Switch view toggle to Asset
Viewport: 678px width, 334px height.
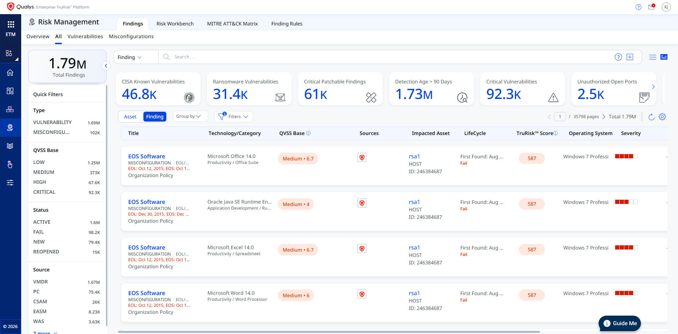point(130,117)
